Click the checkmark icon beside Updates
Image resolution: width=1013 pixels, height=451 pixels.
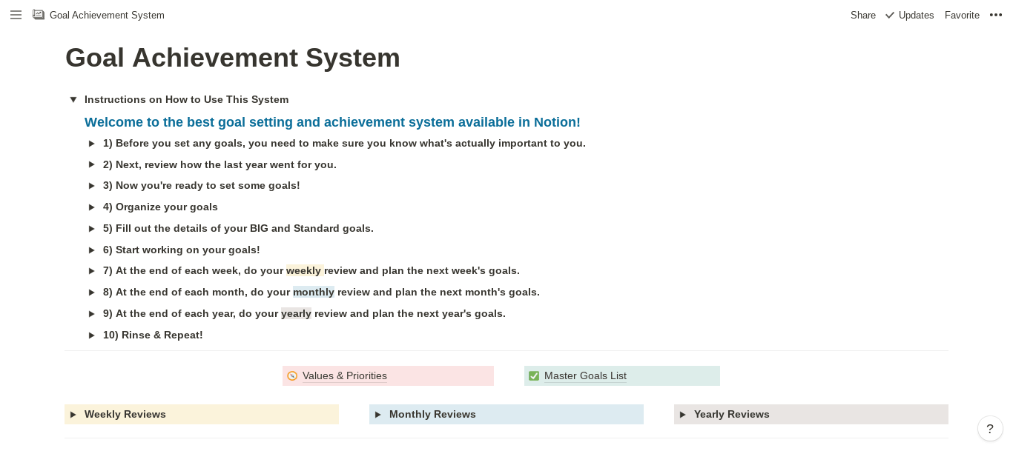[890, 15]
